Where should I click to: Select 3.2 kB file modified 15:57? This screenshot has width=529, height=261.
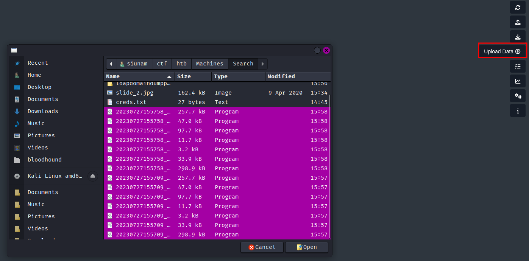(217, 216)
